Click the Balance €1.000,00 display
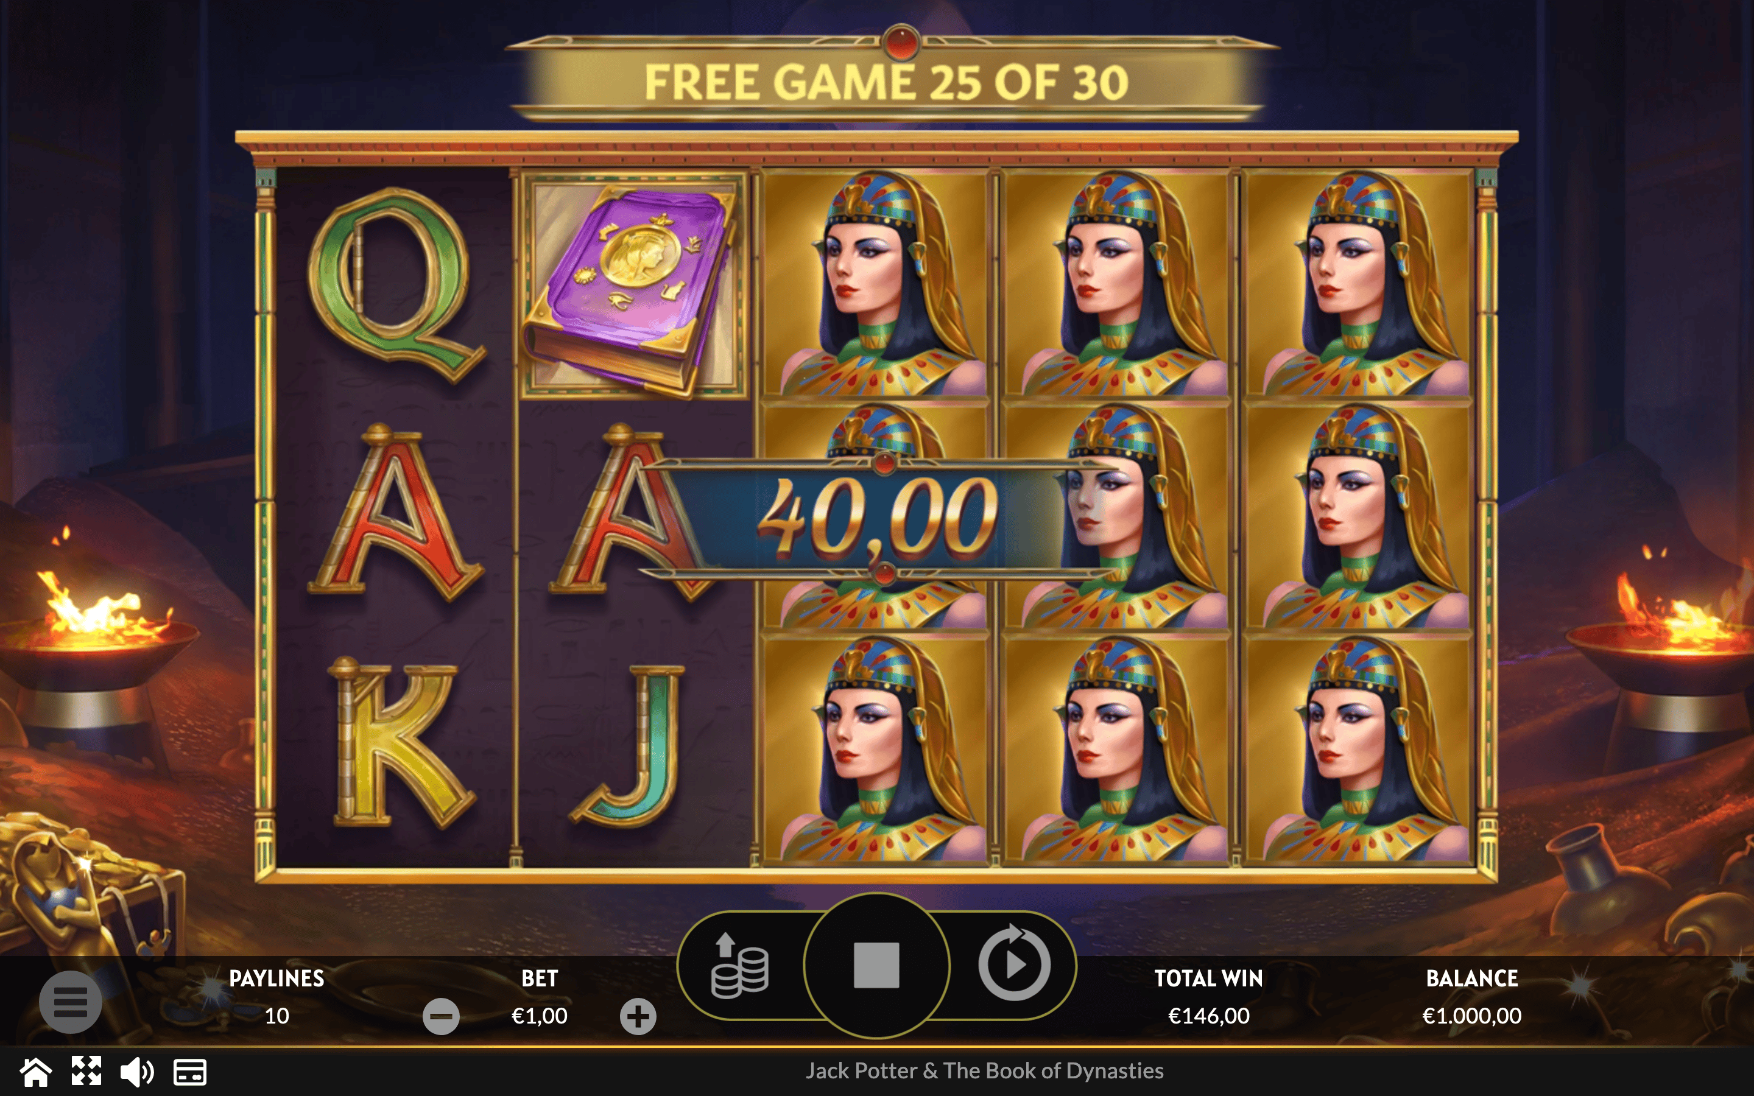Image resolution: width=1754 pixels, height=1096 pixels. 1471,997
